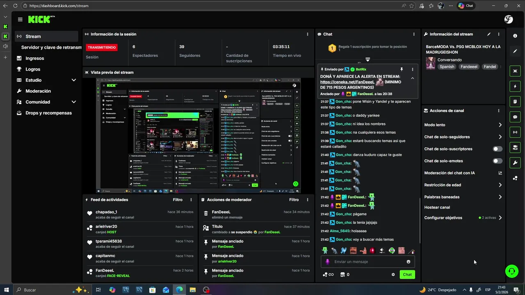The width and height of the screenshot is (525, 295).
Task: Select Stream in the left sidebar
Action: click(46, 36)
